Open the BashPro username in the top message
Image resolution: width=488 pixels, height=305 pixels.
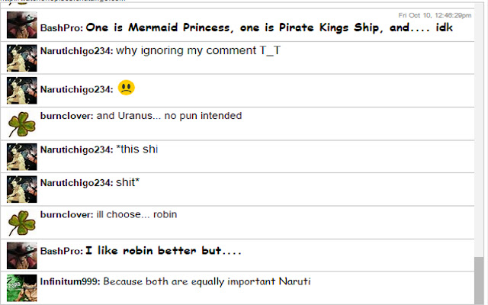click(61, 28)
